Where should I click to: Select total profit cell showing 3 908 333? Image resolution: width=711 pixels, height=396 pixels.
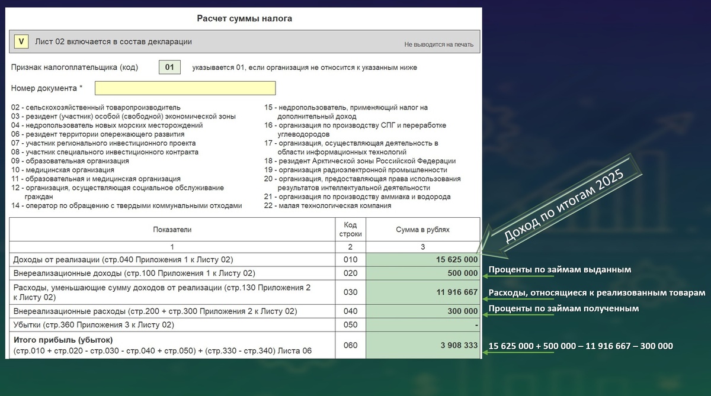[422, 345]
